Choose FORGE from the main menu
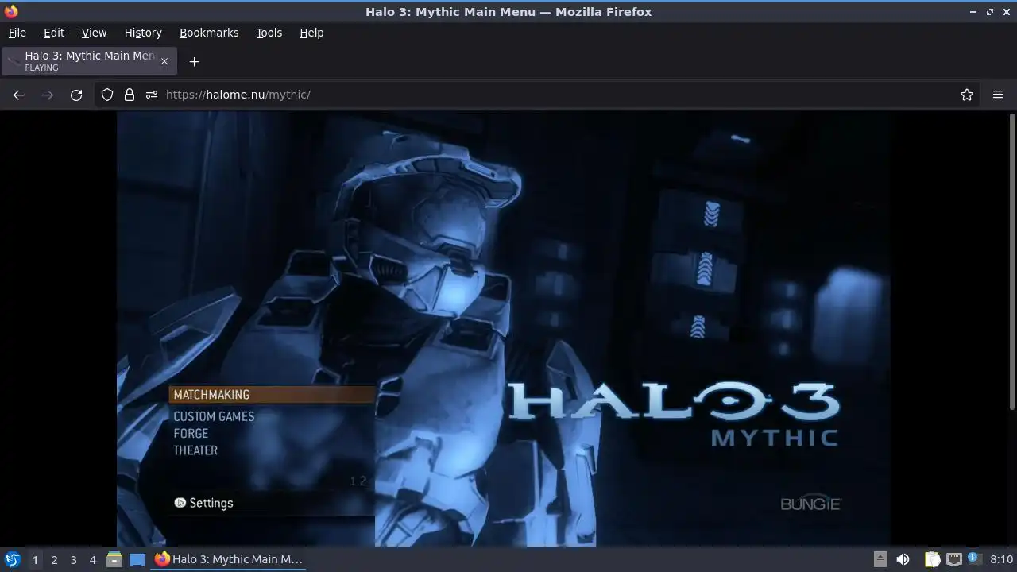 tap(191, 434)
